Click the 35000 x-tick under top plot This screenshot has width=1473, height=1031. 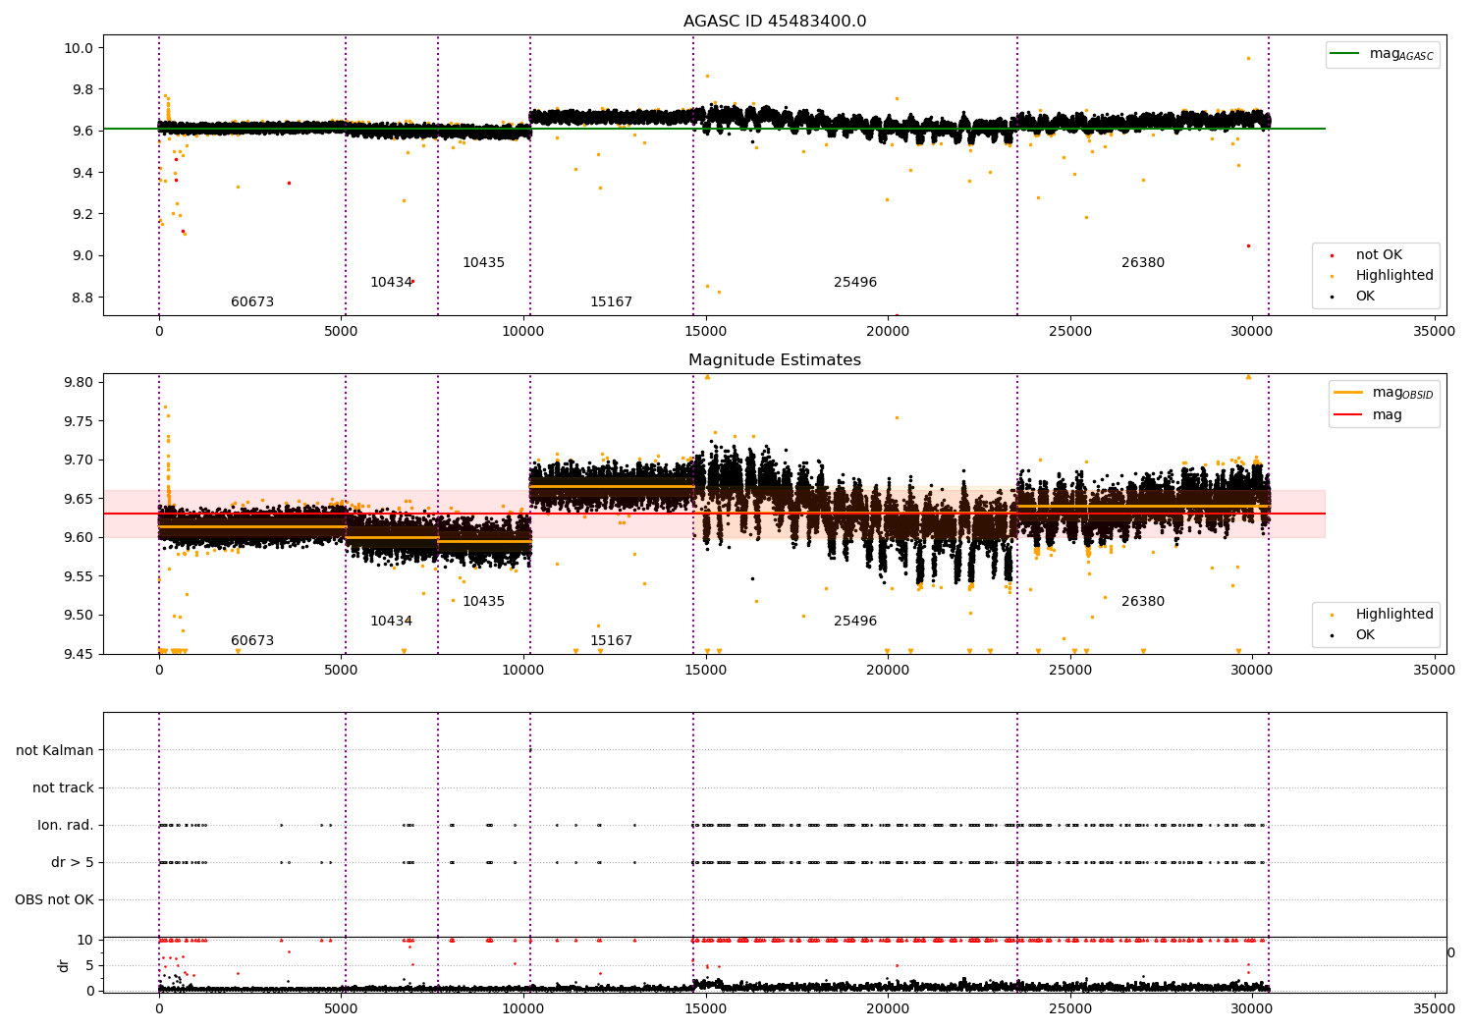[x=1434, y=332]
